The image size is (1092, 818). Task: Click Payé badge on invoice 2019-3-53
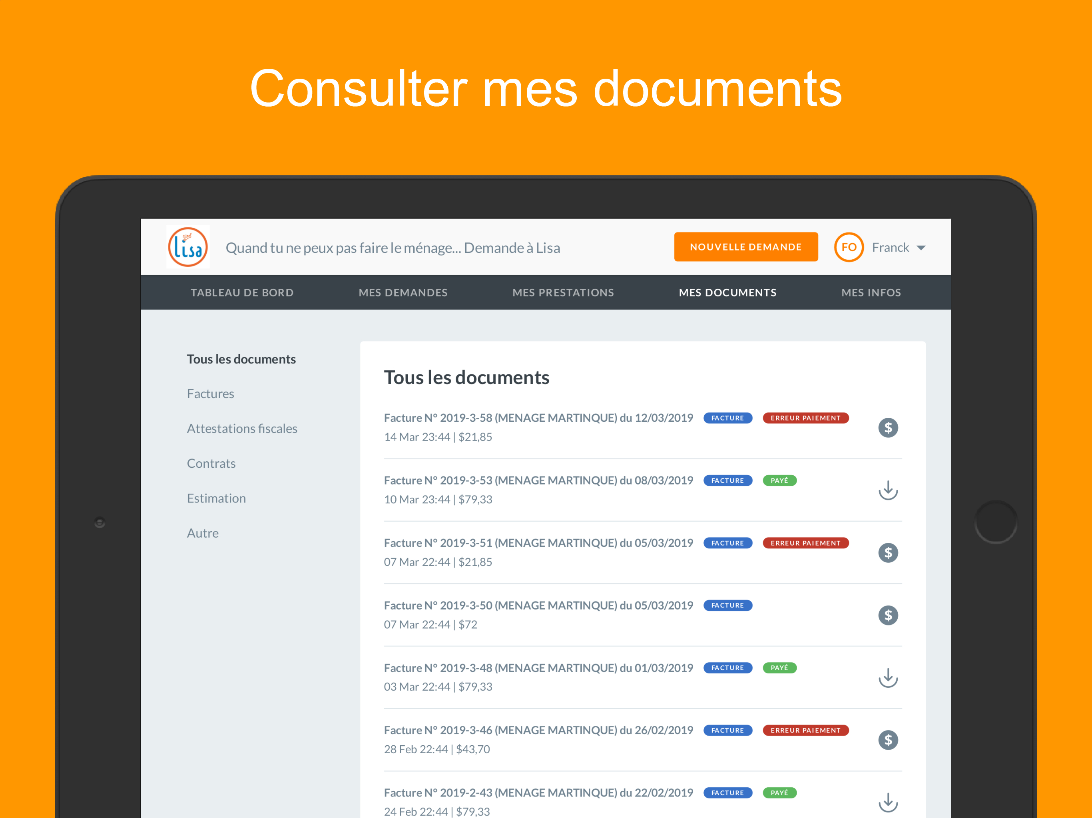click(779, 480)
